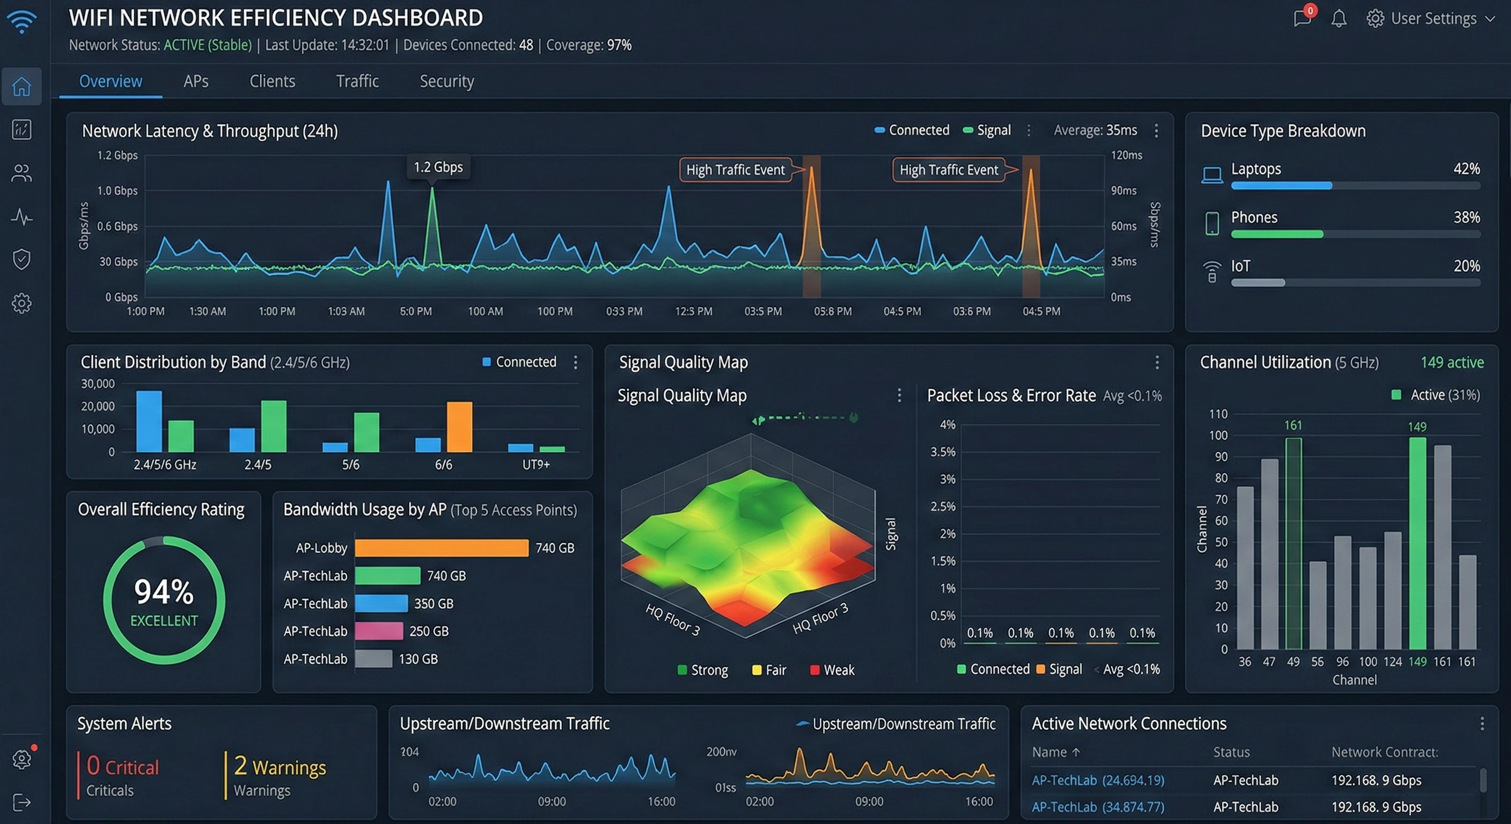Screen dimensions: 1511x824
Task: Toggle the Signal legend in latency chart
Action: 987,130
